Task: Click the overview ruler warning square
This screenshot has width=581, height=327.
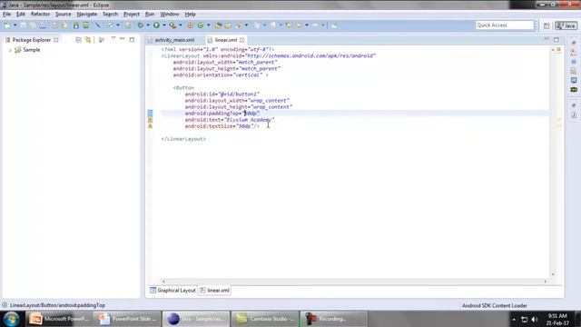Action: [x=559, y=49]
